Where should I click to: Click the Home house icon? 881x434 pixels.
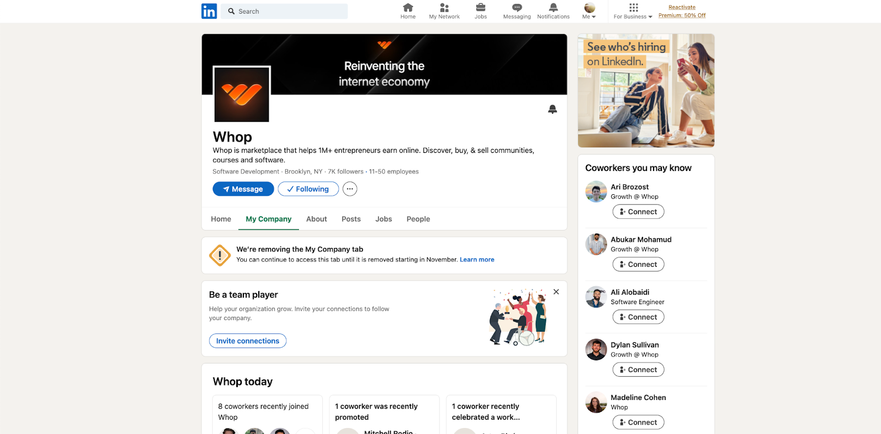pyautogui.click(x=408, y=8)
